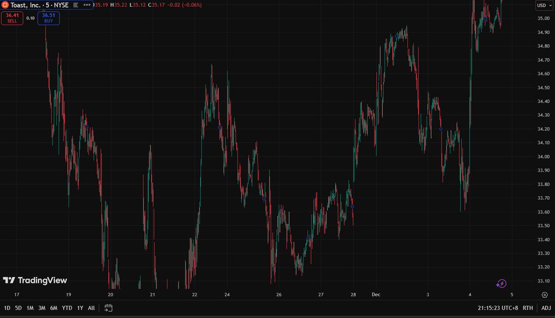Image resolution: width=555 pixels, height=318 pixels.
Task: Select the 6M time range
Action: 53,308
